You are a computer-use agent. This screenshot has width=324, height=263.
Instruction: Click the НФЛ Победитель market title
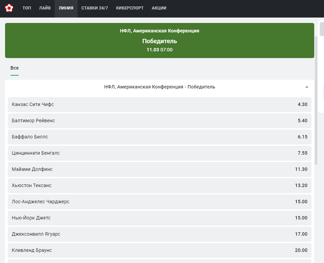[159, 87]
